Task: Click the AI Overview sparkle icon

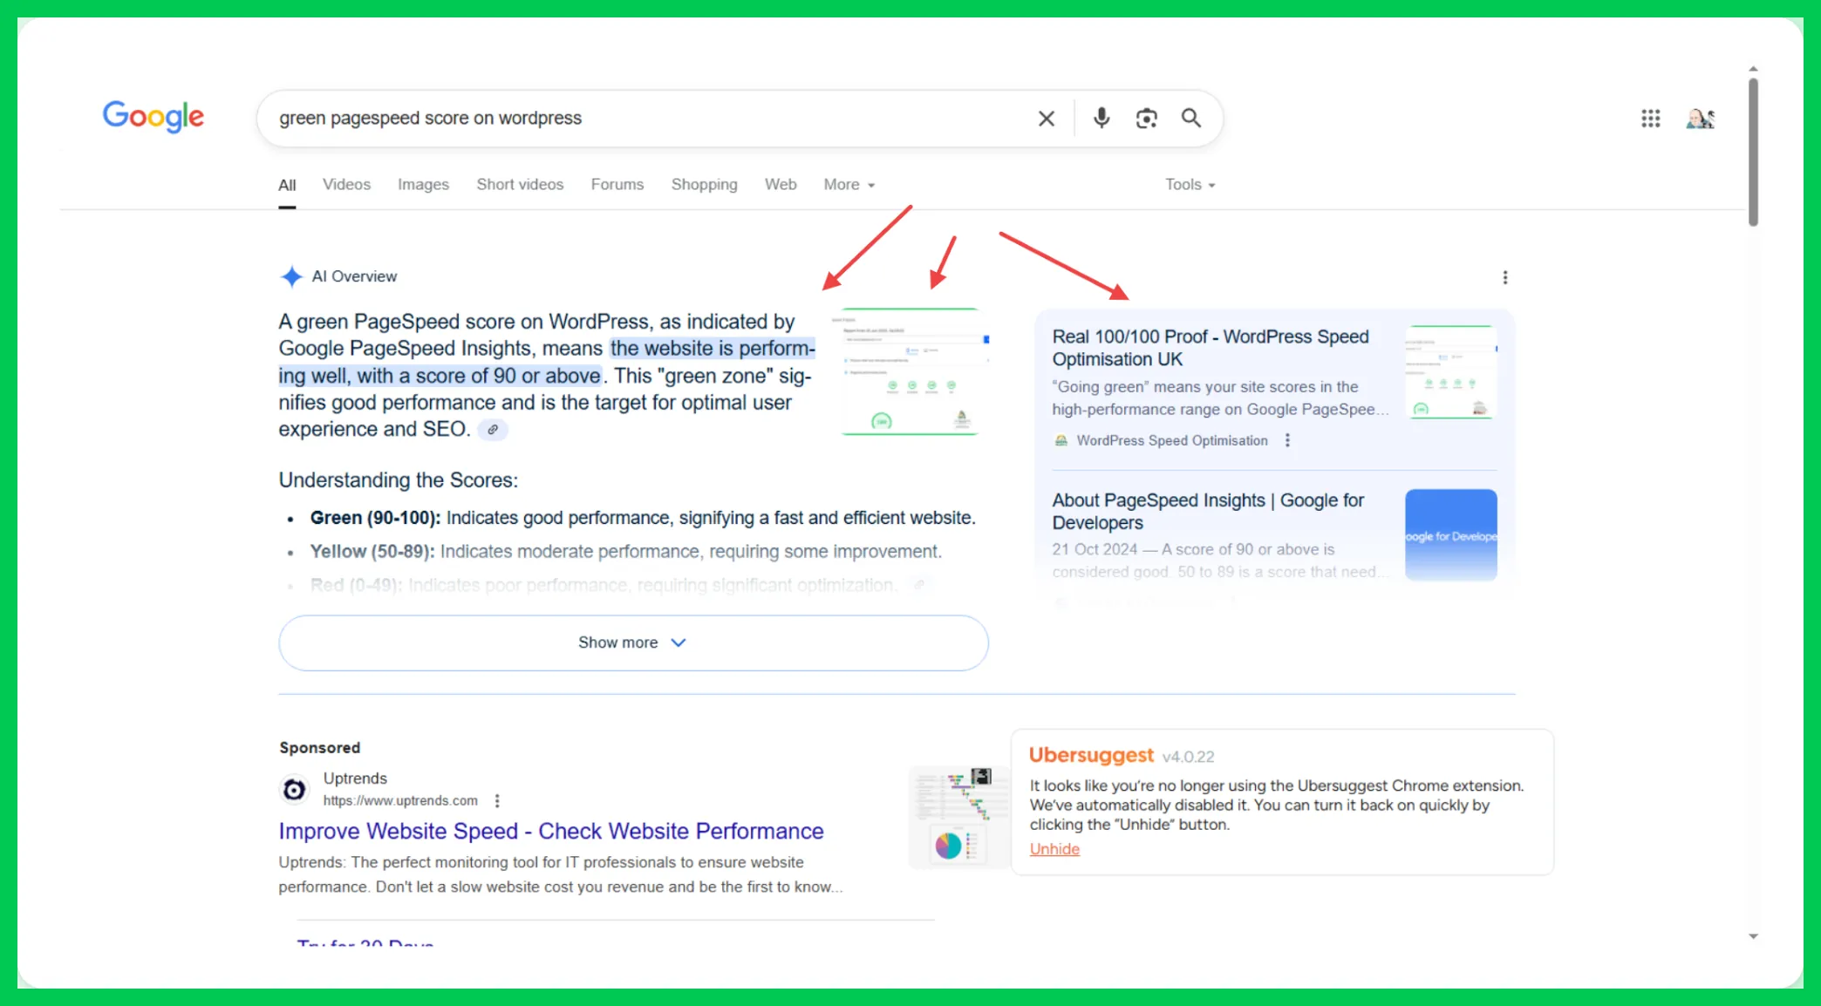Action: pyautogui.click(x=291, y=276)
